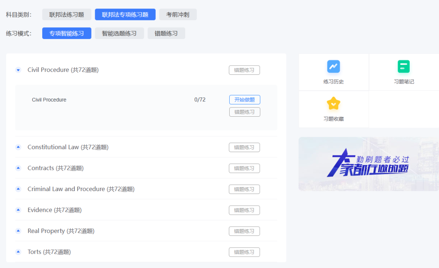Viewport: 439px width, 268px height.
Task: Click Criminal Law and Procedure (共72道题) heading
Action: (81, 189)
